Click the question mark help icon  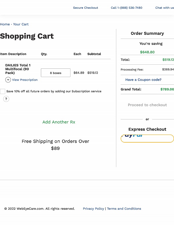(6, 99)
